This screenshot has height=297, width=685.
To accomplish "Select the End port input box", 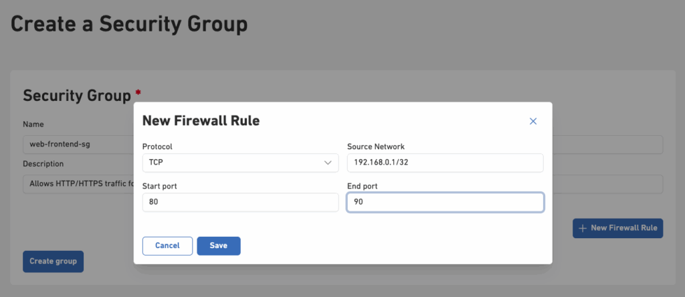I will 445,203.
